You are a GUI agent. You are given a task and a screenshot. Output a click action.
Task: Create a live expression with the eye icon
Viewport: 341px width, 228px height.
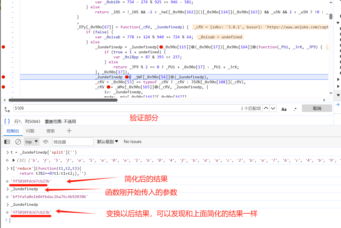pyautogui.click(x=45, y=142)
